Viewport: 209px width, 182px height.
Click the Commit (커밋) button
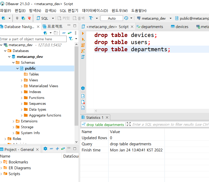point(64,18)
